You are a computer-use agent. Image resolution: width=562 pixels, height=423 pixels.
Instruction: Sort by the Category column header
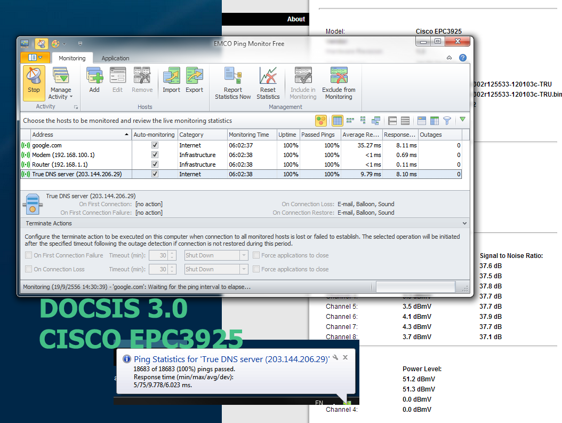point(203,135)
